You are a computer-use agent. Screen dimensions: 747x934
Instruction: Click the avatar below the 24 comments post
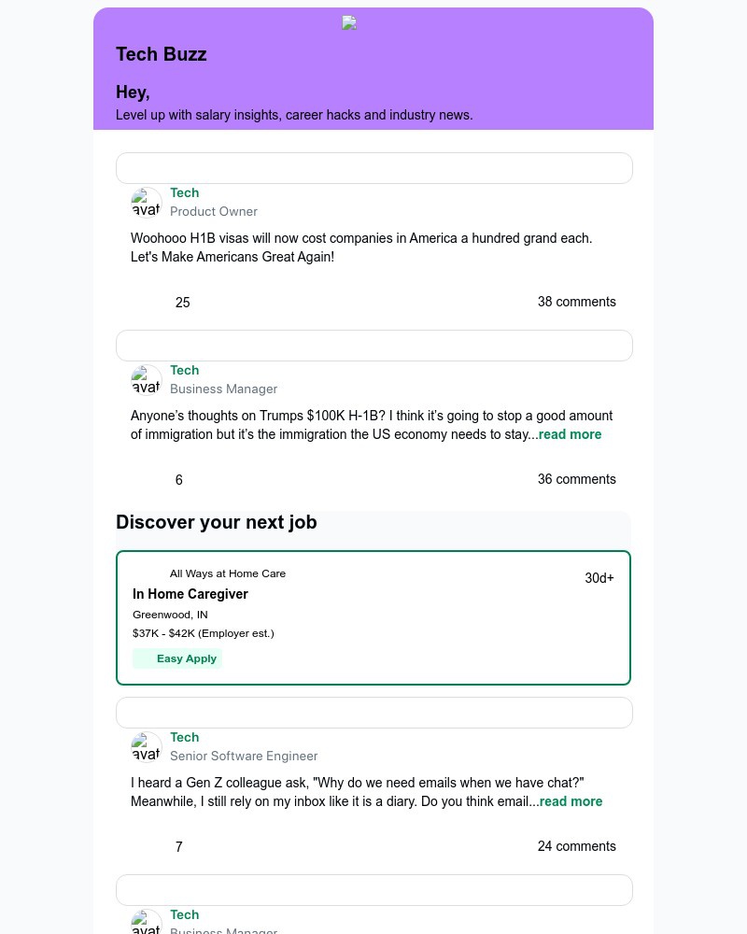(x=147, y=923)
